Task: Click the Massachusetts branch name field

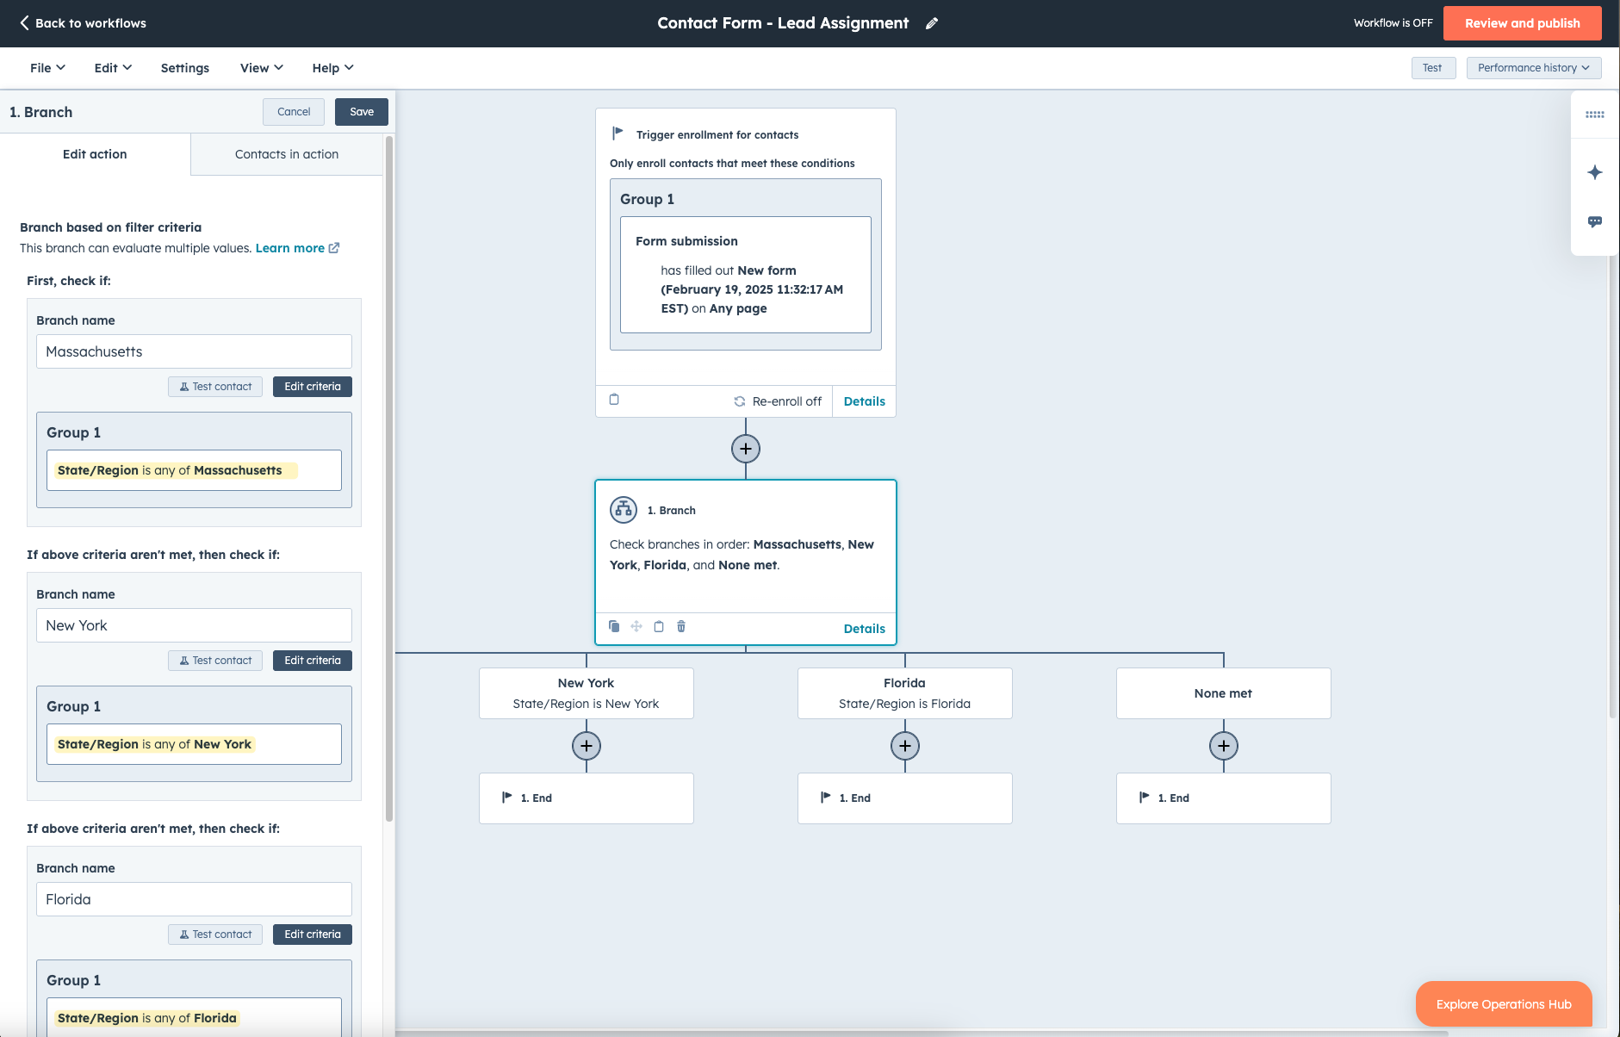Action: point(194,351)
